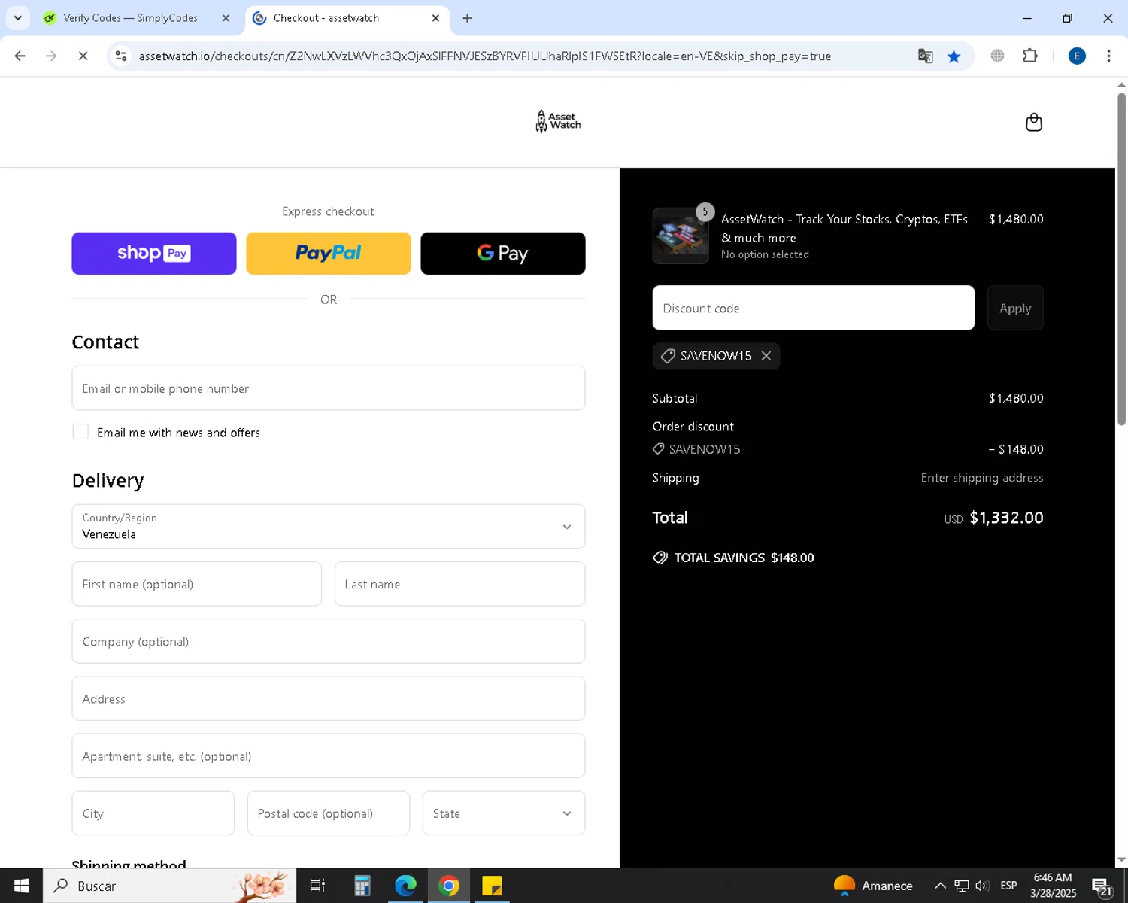Focus Email or mobile phone number field
1128x903 pixels.
[x=329, y=388]
